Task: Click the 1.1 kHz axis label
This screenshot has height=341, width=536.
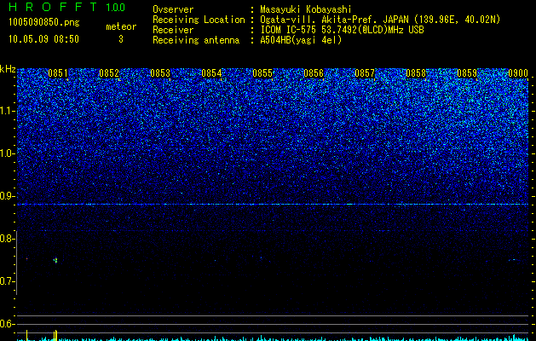Action: click(6, 111)
